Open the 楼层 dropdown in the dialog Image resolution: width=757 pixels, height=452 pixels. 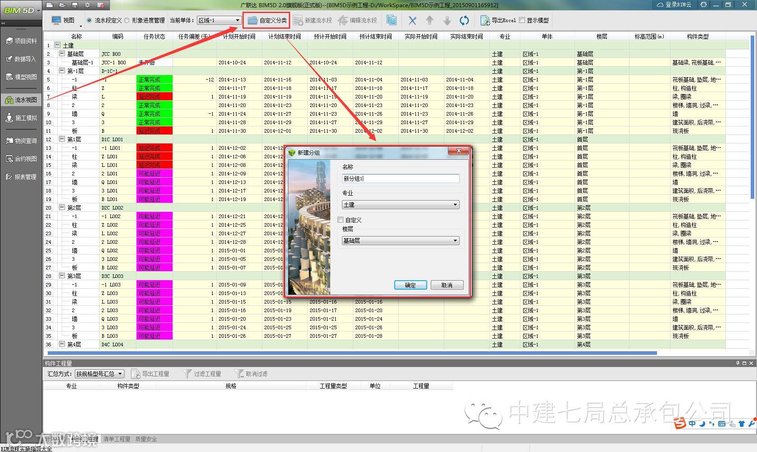pos(401,241)
